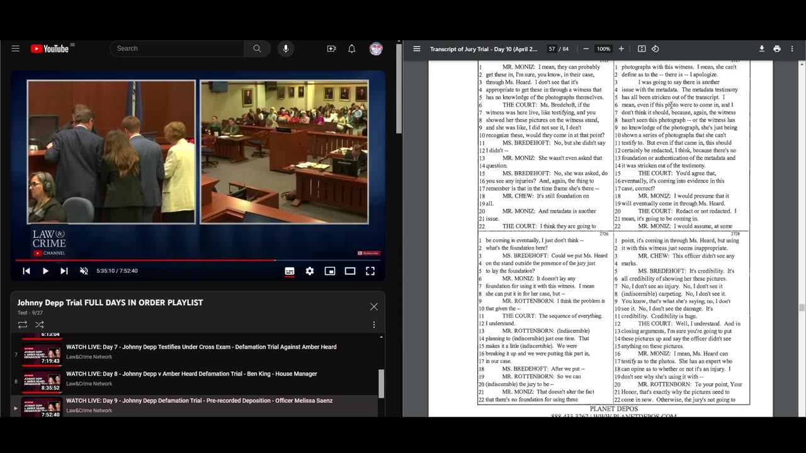This screenshot has height=453, width=806.
Task: Enter fullscreen on the video player
Action: pyautogui.click(x=370, y=271)
